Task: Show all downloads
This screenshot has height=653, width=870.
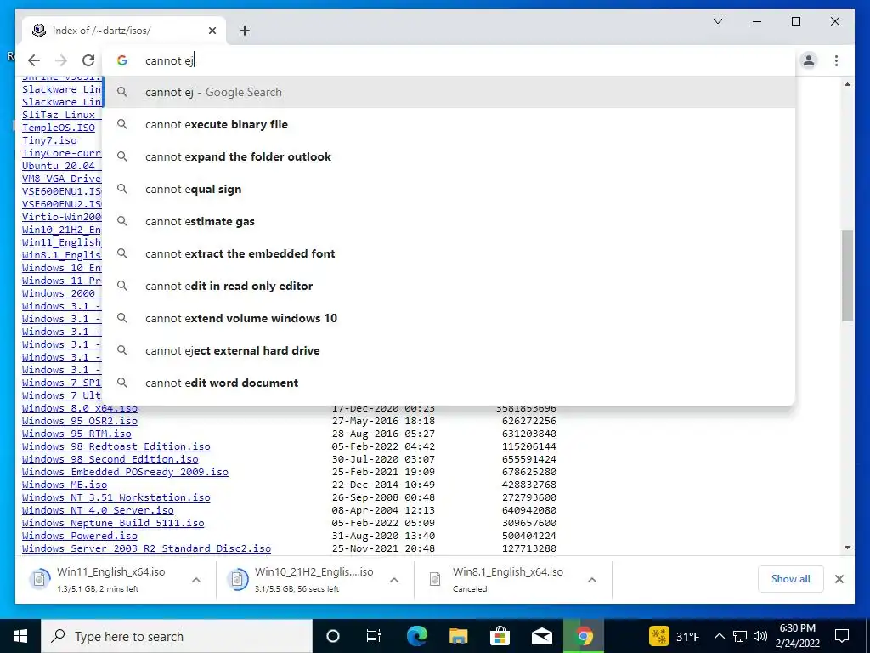Action: click(790, 579)
